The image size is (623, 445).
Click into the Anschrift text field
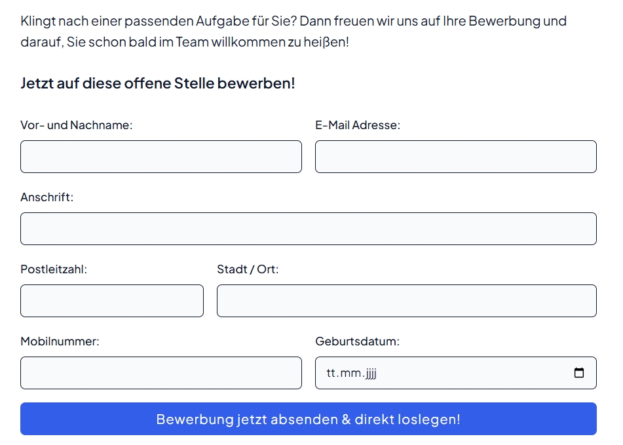[309, 229]
